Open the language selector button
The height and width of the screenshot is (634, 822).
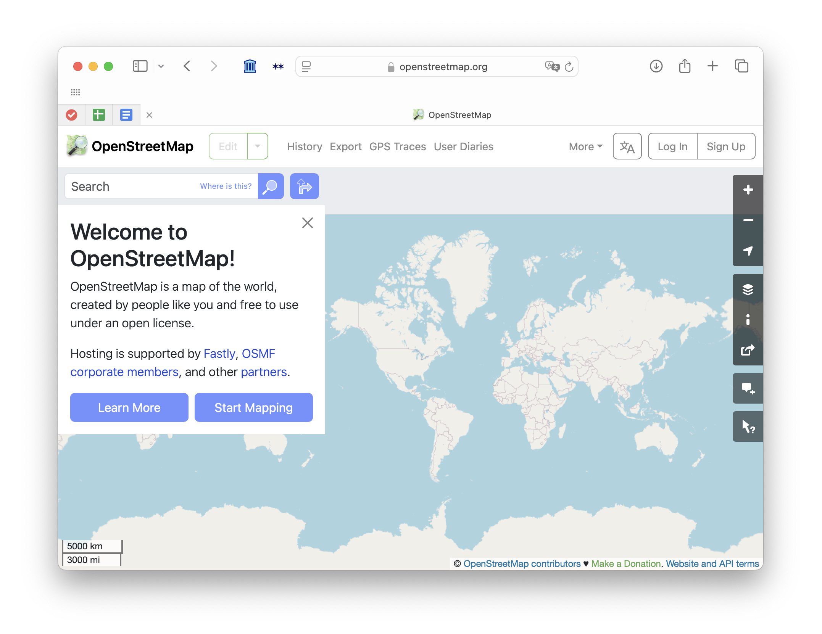[627, 146]
